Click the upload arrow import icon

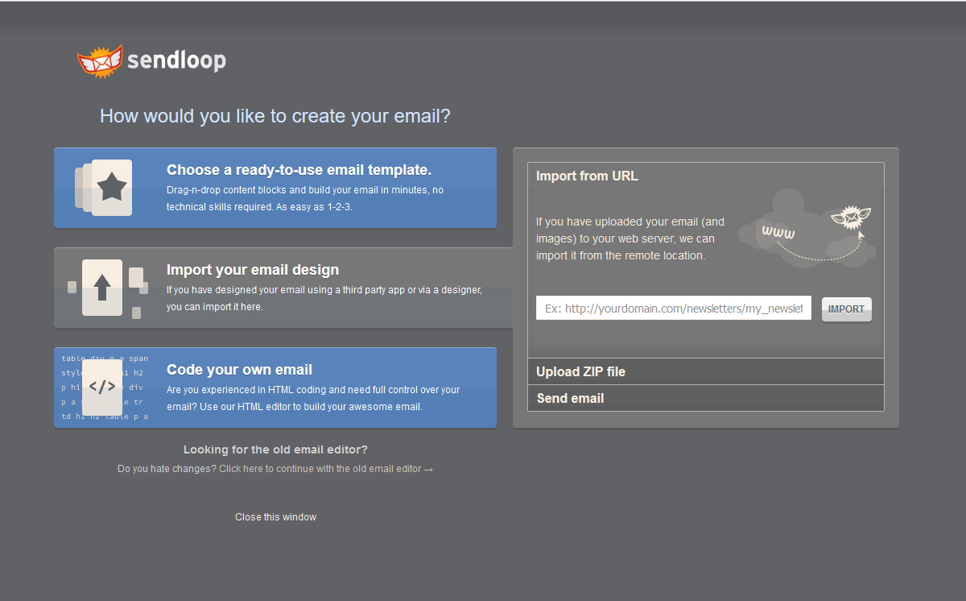[102, 287]
